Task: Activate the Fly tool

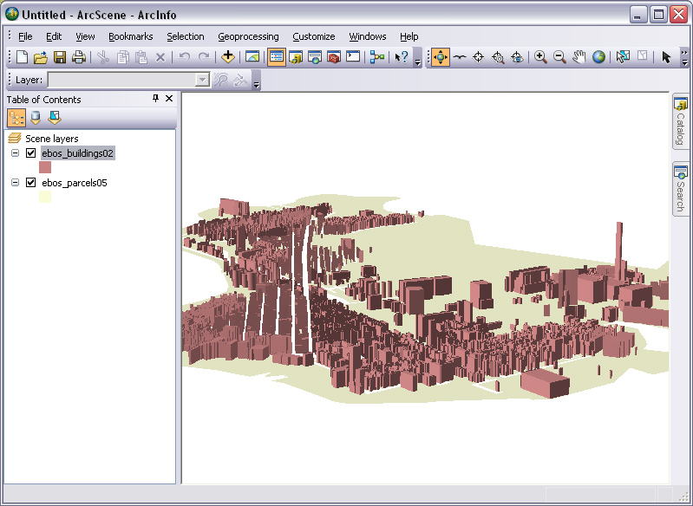Action: 459,57
